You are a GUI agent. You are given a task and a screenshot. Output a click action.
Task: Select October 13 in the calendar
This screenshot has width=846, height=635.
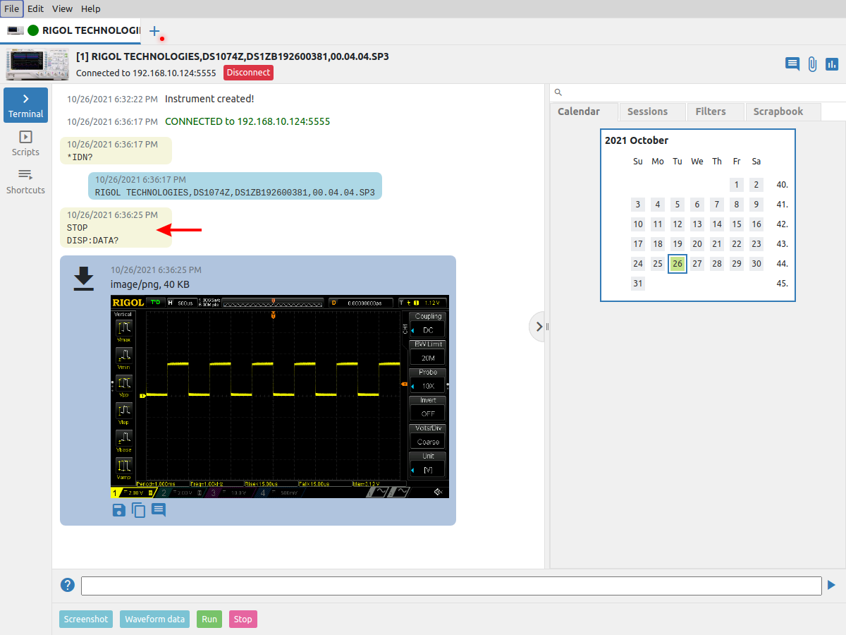(697, 224)
